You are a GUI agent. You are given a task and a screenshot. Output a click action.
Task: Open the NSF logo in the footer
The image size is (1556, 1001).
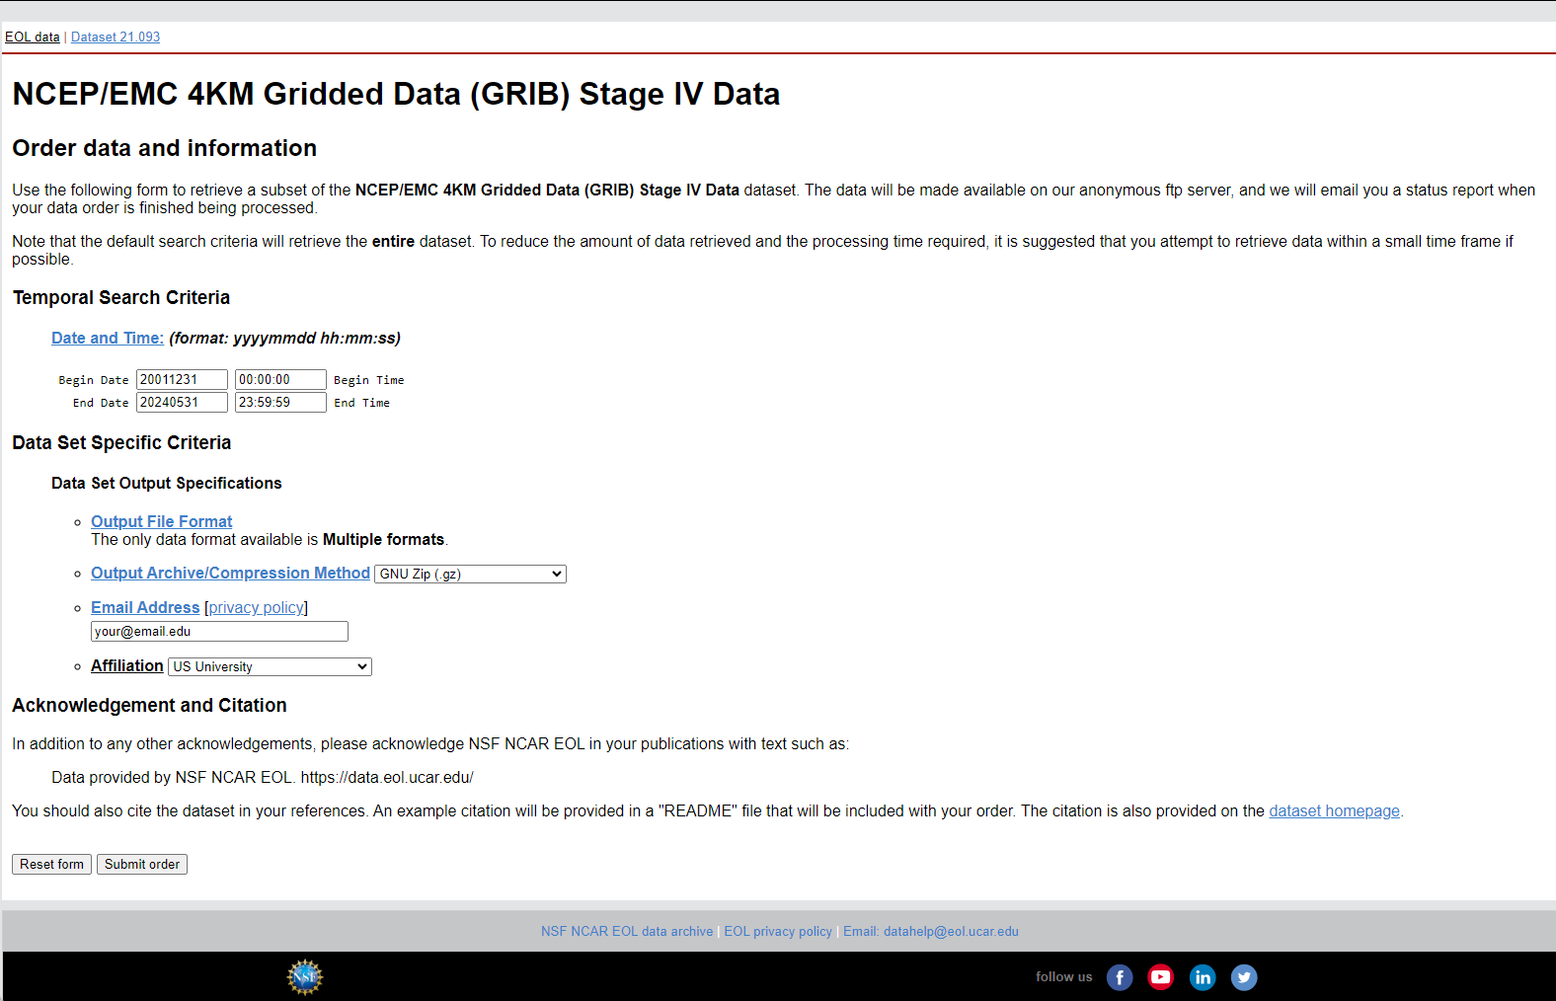coord(305,977)
